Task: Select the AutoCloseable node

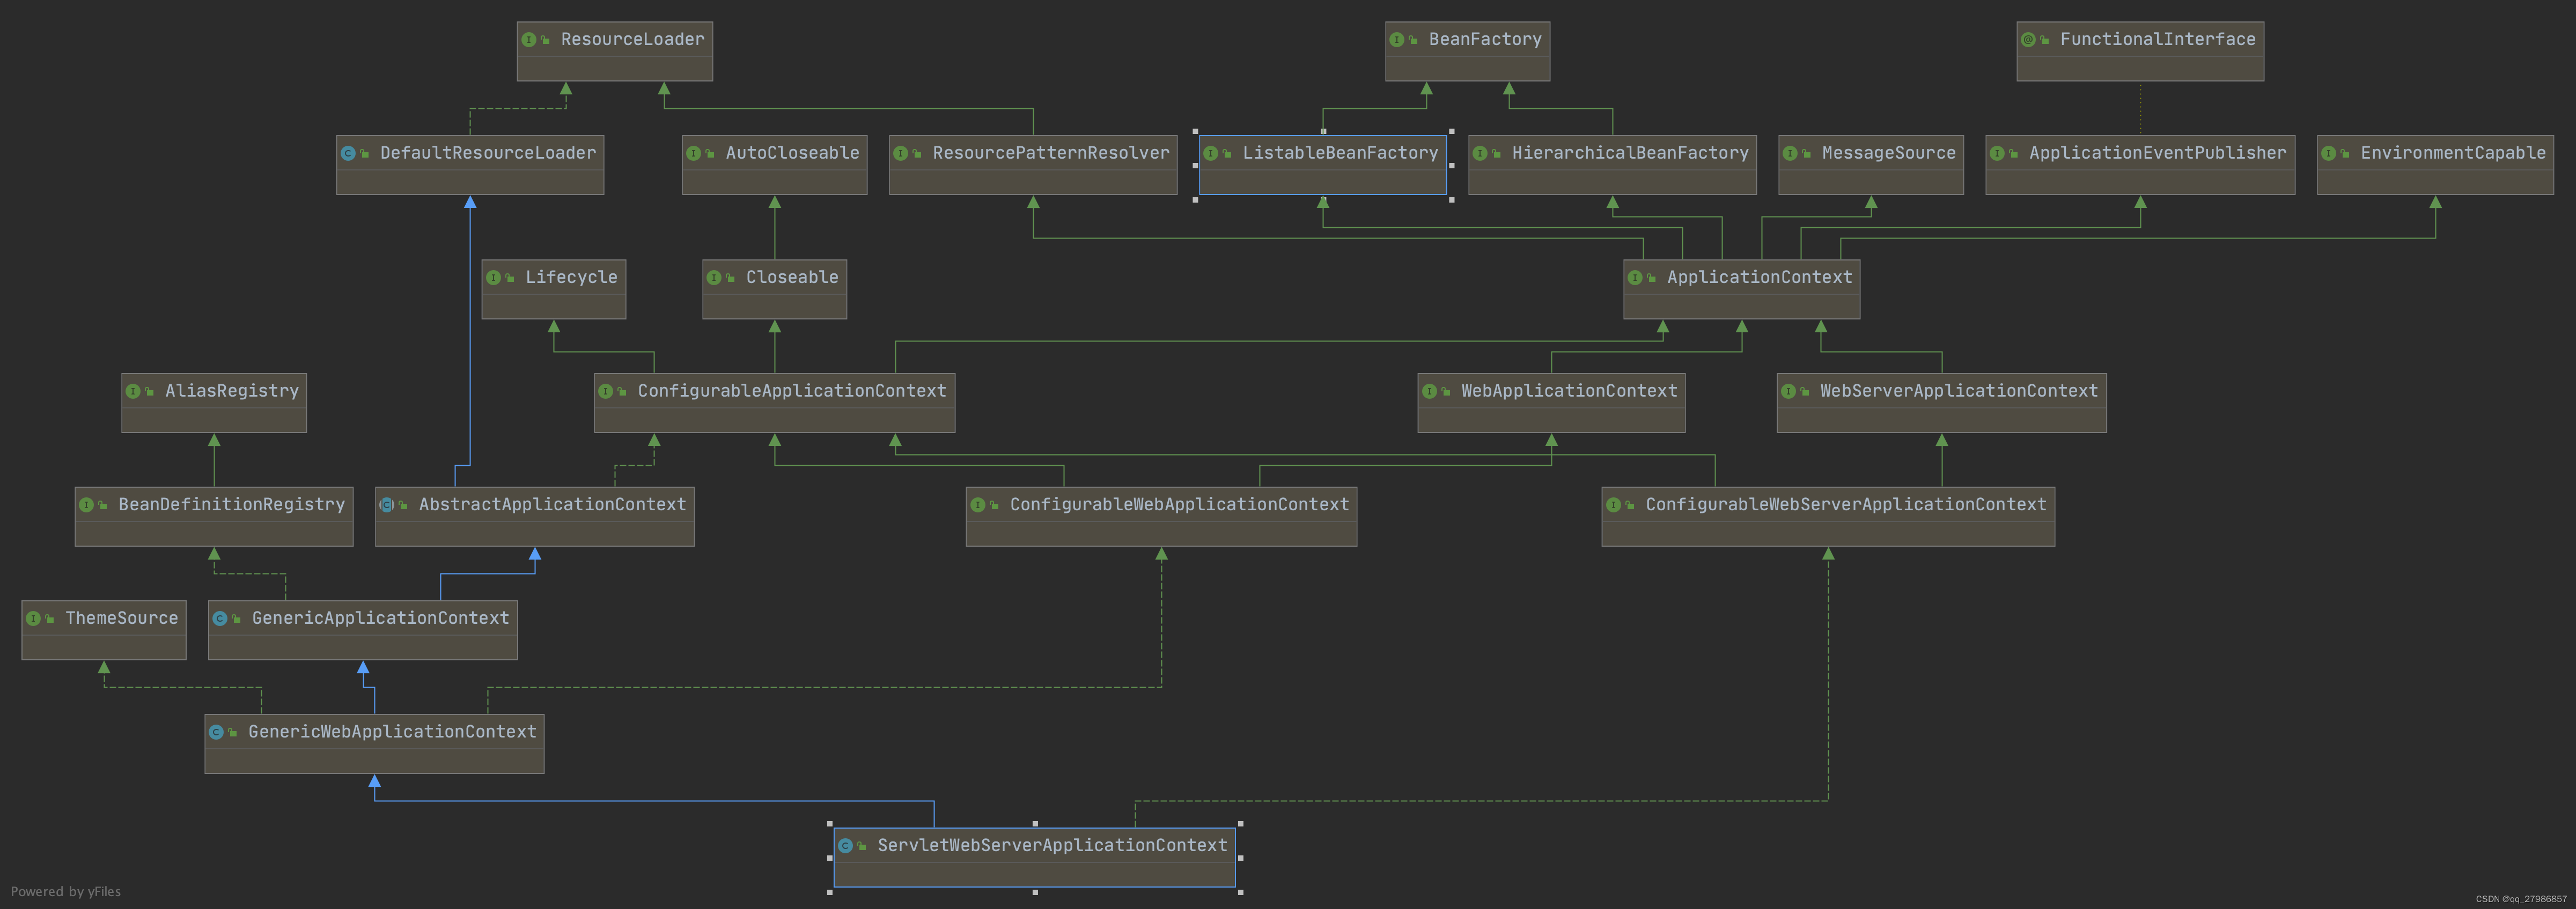Action: [774, 165]
